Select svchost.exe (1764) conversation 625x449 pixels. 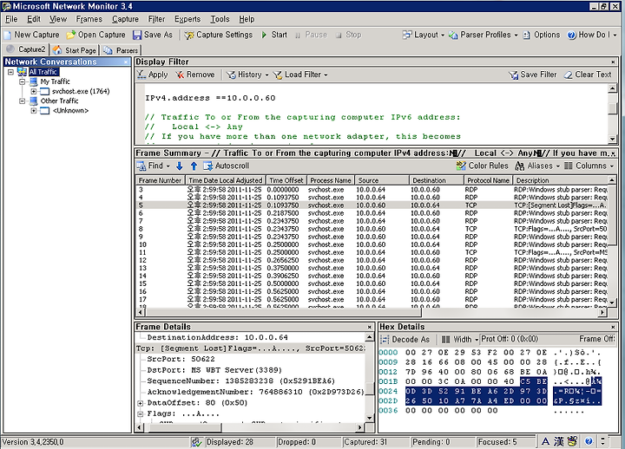(81, 91)
